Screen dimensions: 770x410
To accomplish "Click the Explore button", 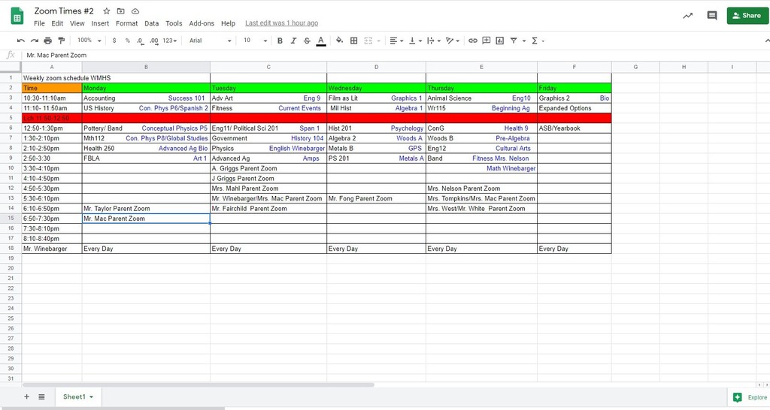I will pos(750,397).
